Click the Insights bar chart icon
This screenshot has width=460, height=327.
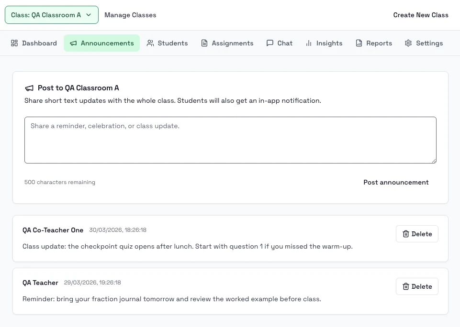click(309, 43)
